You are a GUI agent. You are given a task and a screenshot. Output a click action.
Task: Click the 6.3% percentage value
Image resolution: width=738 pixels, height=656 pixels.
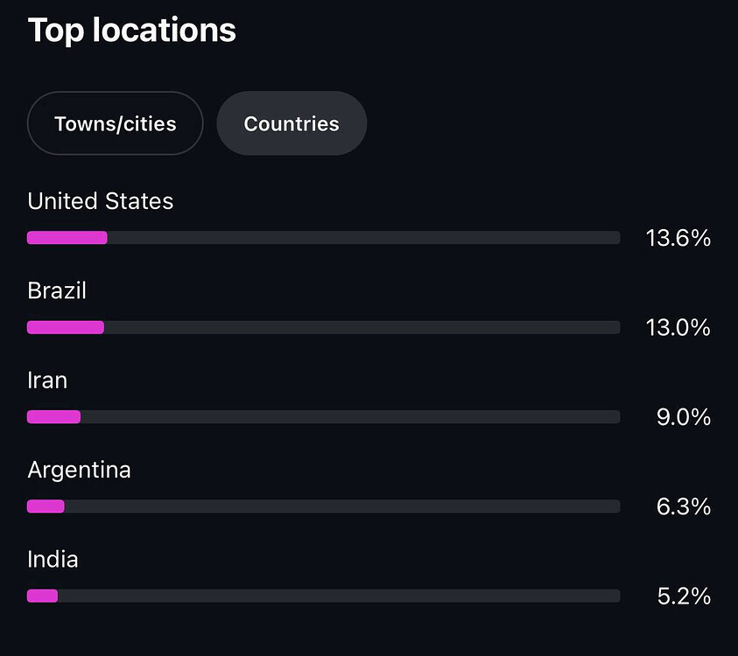[x=683, y=506]
